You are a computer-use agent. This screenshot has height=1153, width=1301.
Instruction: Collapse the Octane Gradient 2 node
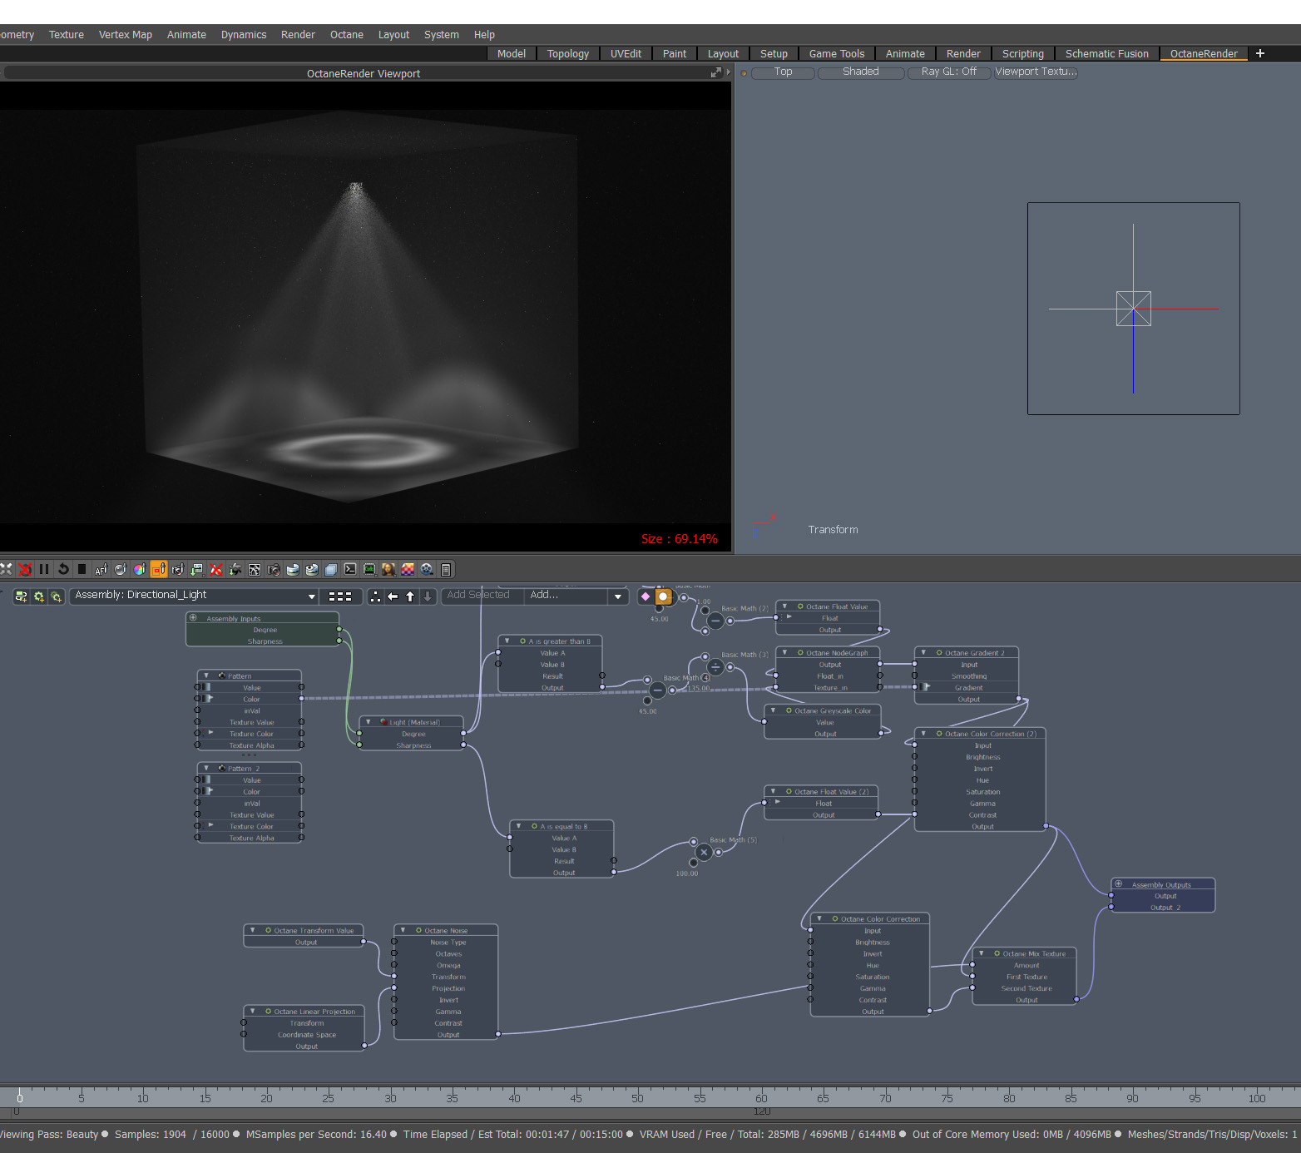(x=923, y=652)
